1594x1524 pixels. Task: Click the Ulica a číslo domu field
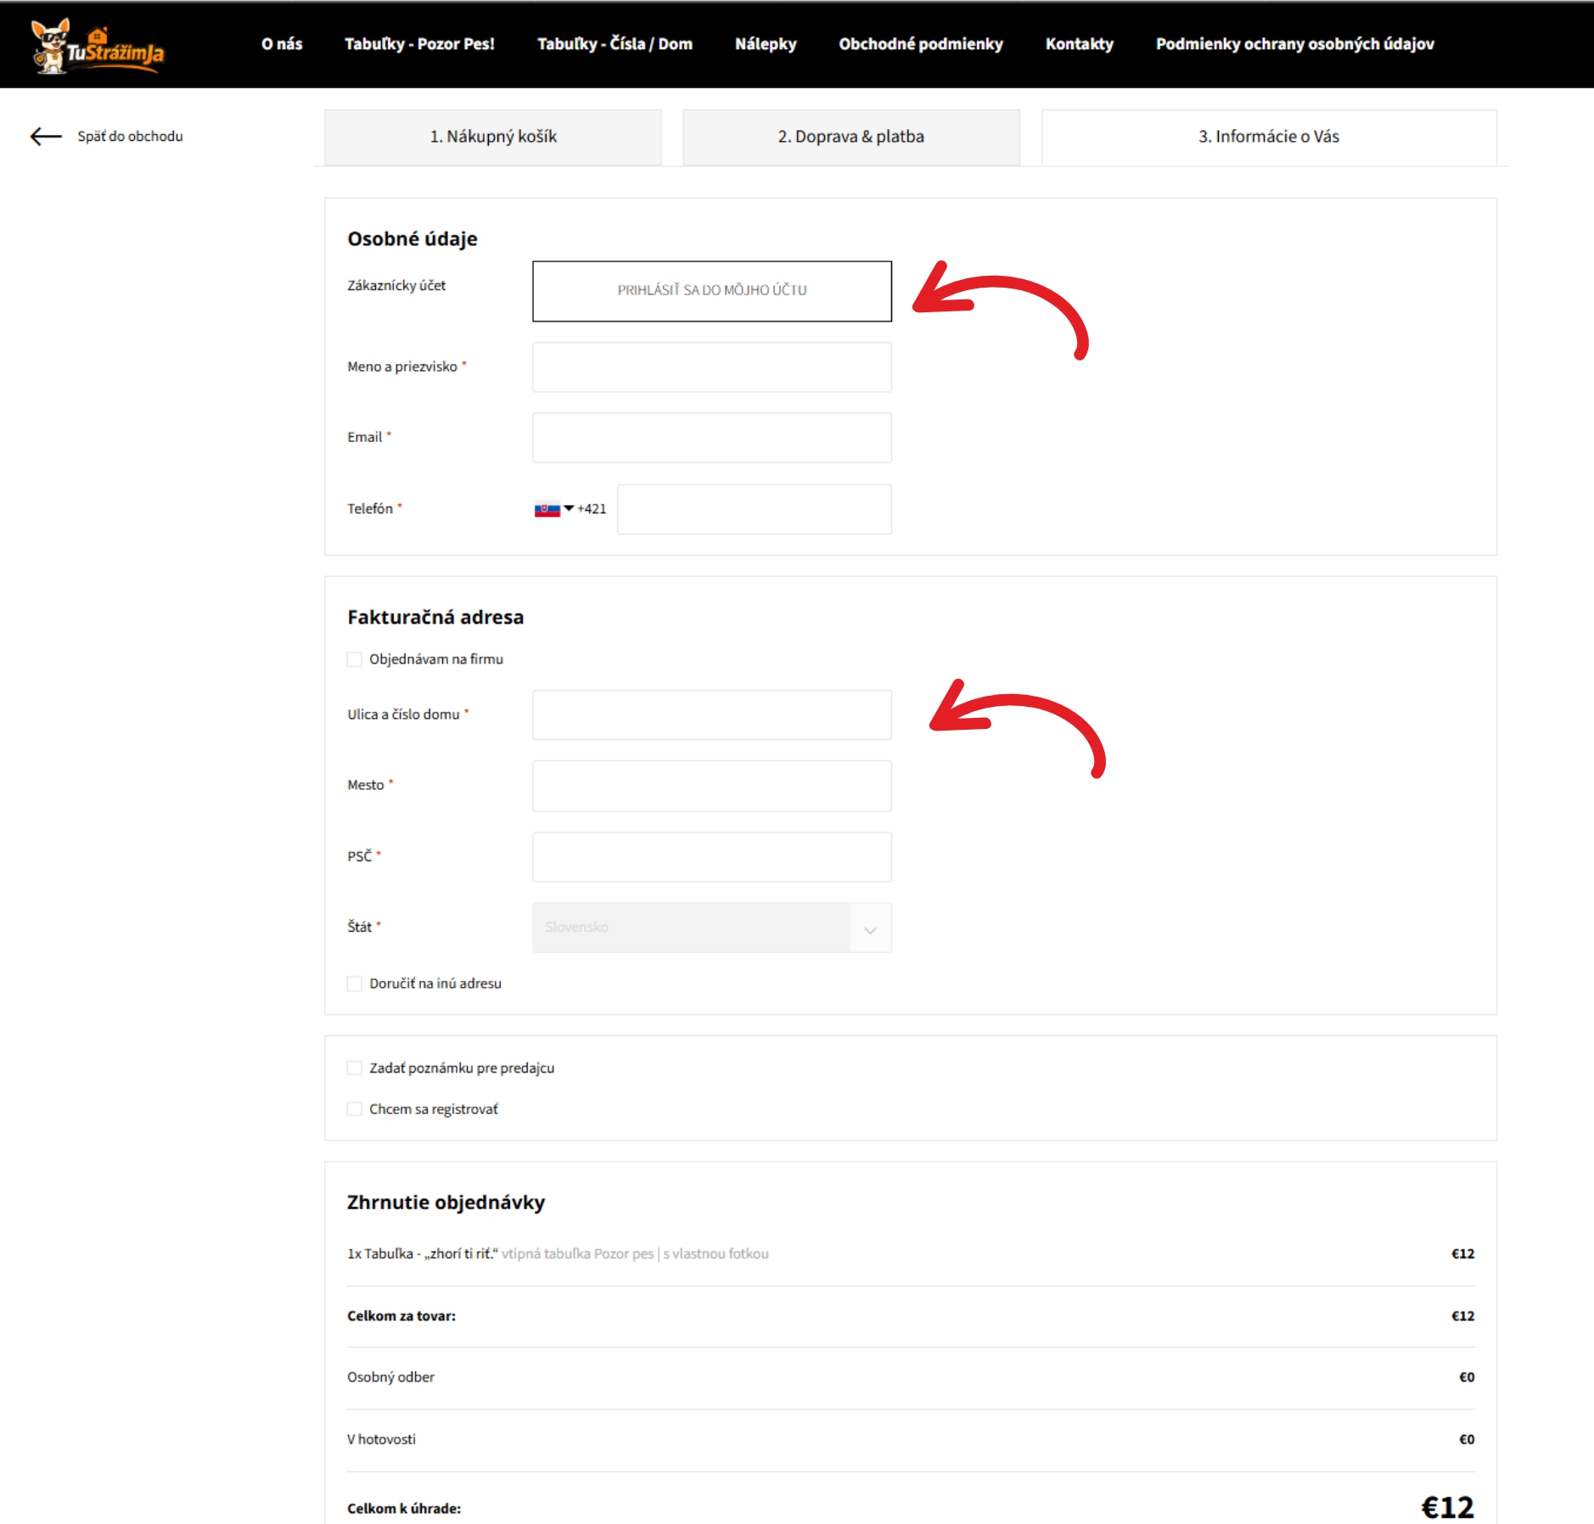coord(711,715)
